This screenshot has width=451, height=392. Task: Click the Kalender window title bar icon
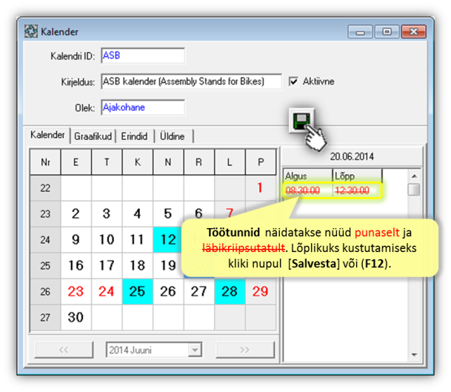[x=31, y=32]
